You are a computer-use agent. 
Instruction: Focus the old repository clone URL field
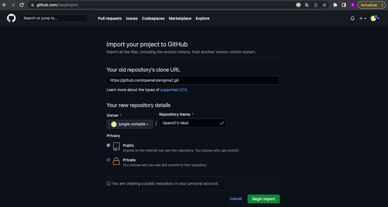(x=193, y=80)
